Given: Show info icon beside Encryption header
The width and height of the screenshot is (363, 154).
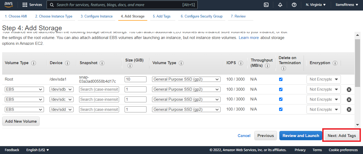Looking at the screenshot, I should pyautogui.click(x=335, y=63).
